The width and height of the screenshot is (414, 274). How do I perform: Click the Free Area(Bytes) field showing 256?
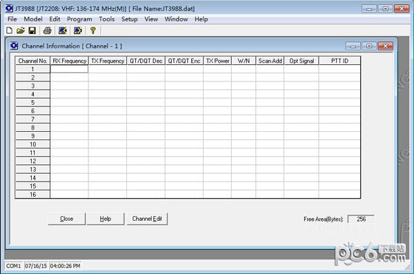click(x=361, y=219)
